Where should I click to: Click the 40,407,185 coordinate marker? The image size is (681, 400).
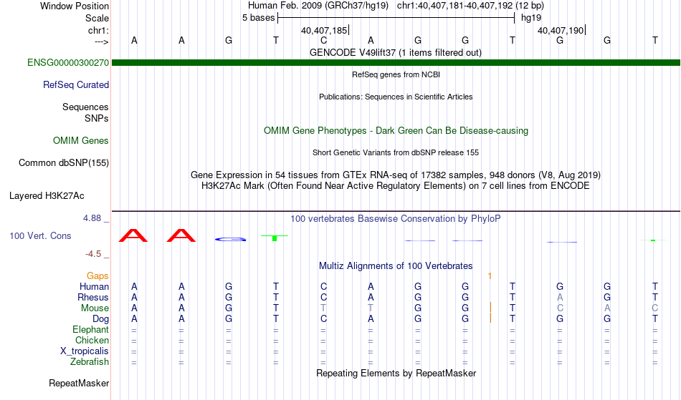324,30
